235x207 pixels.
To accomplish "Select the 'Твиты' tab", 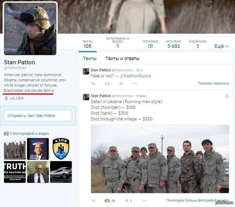I will [x=90, y=58].
